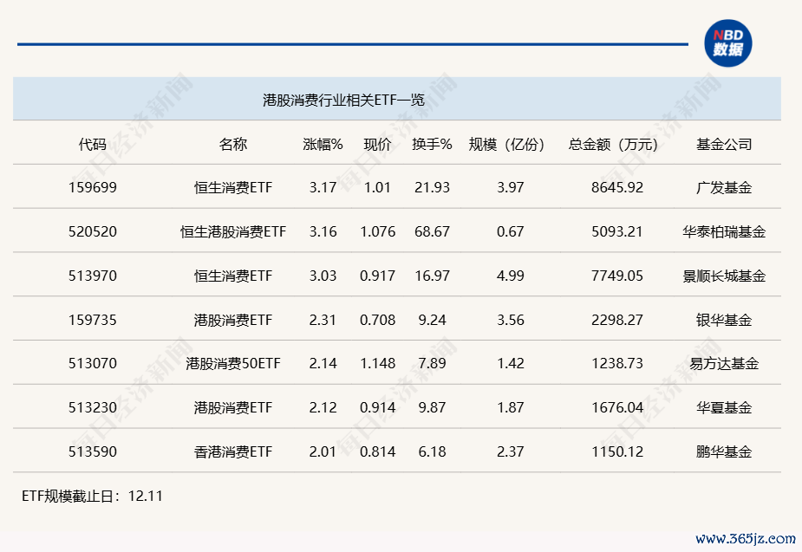802x552 pixels.
Task: Click the footnote ETF规模截止日：12.11
Action: [x=92, y=496]
